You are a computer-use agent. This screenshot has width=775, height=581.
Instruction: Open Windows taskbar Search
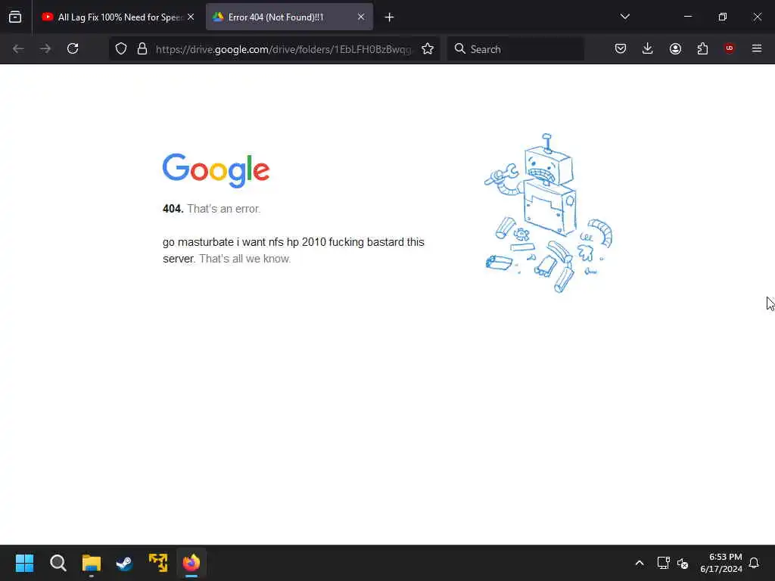(x=58, y=563)
